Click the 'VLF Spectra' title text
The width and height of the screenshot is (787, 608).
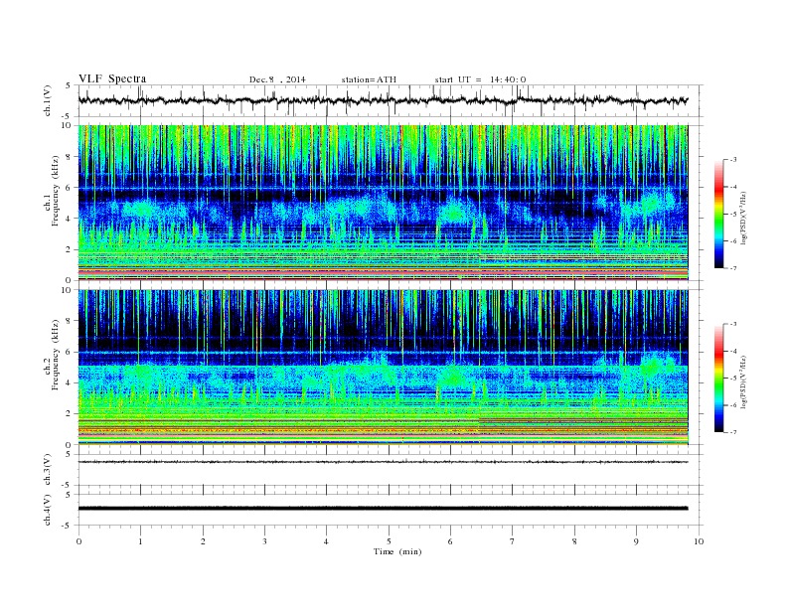pos(112,78)
